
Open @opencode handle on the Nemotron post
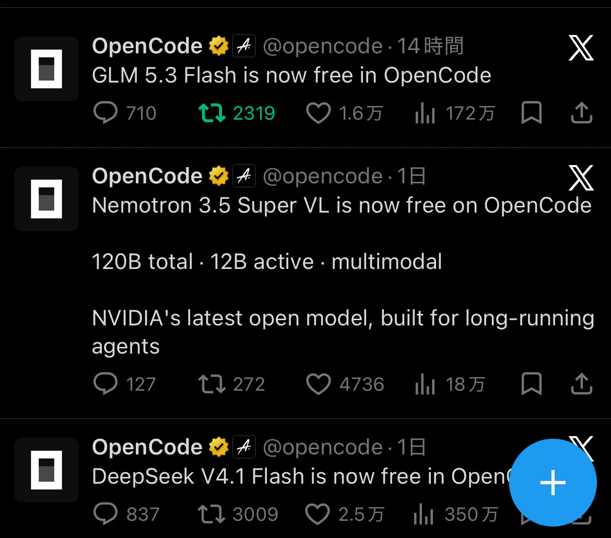coord(323,176)
